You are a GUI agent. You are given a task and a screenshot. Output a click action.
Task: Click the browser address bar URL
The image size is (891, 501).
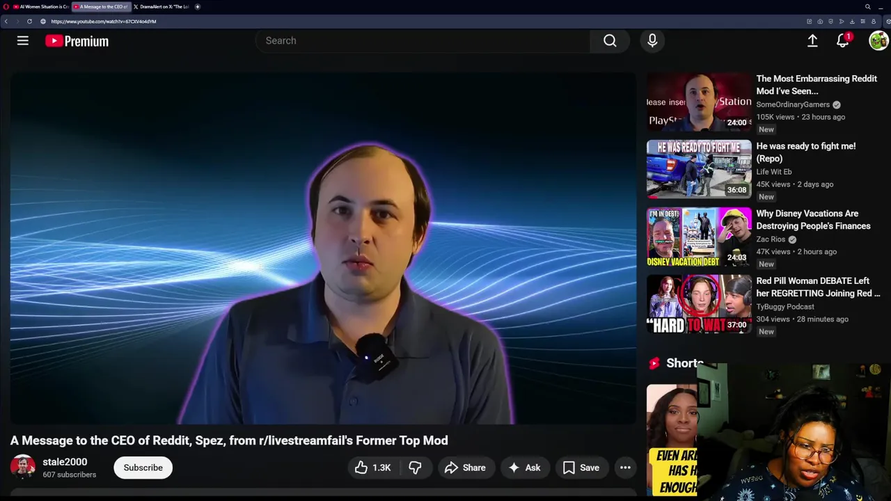(104, 22)
